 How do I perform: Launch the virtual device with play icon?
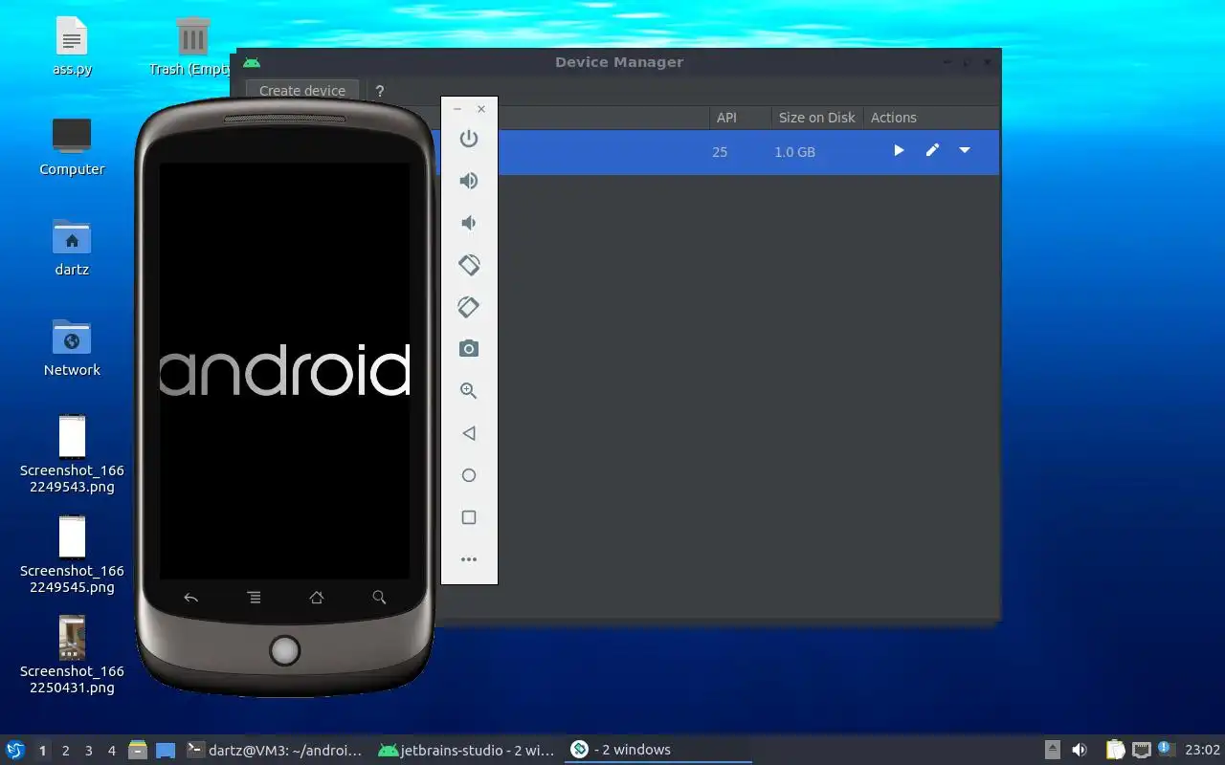899,151
